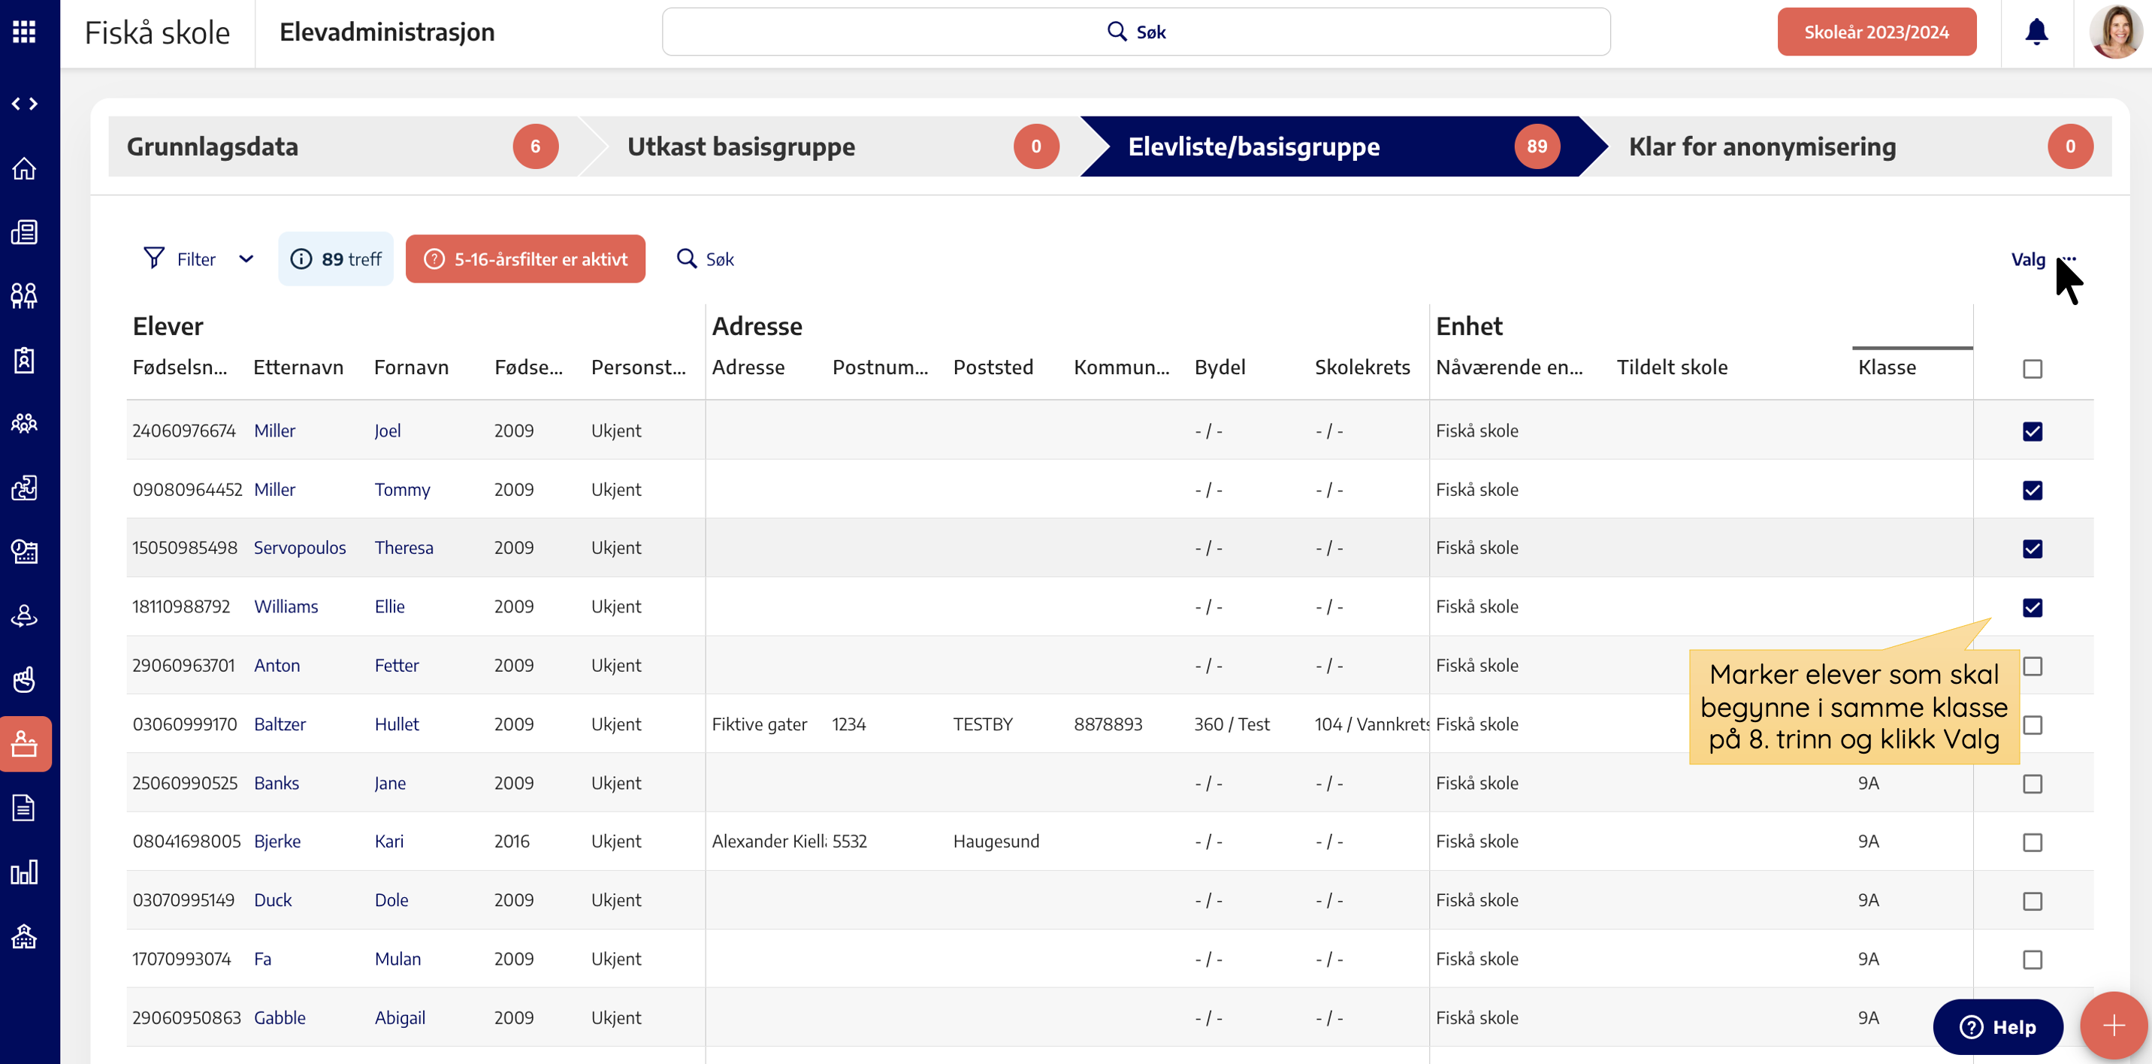Open the raised hand sidebar icon
Viewport: 2152px width, 1064px height.
(x=24, y=680)
